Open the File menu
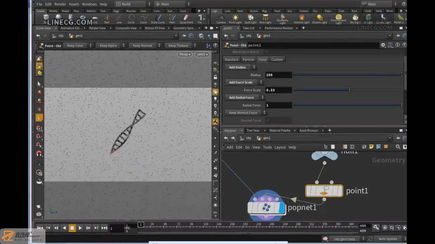This screenshot has height=244, width=435. coord(39,4)
